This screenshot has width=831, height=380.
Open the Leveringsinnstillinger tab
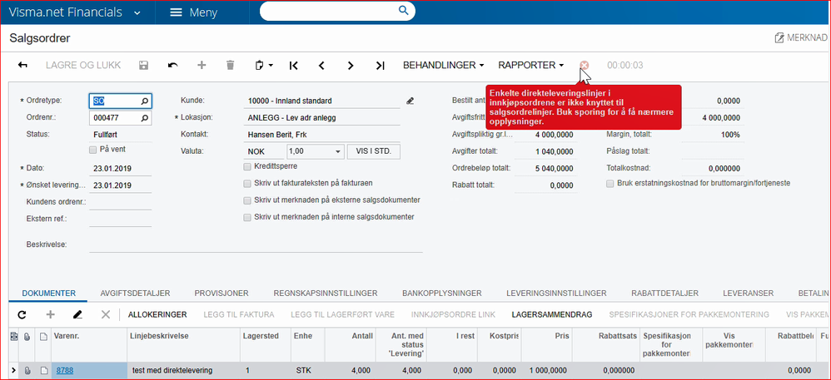[556, 294]
